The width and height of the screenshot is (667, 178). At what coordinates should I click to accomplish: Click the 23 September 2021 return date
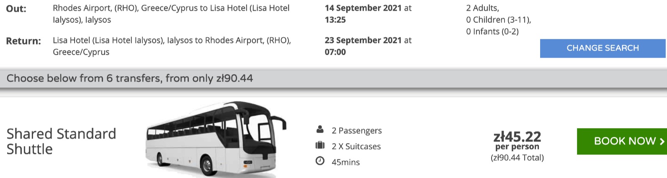click(363, 40)
